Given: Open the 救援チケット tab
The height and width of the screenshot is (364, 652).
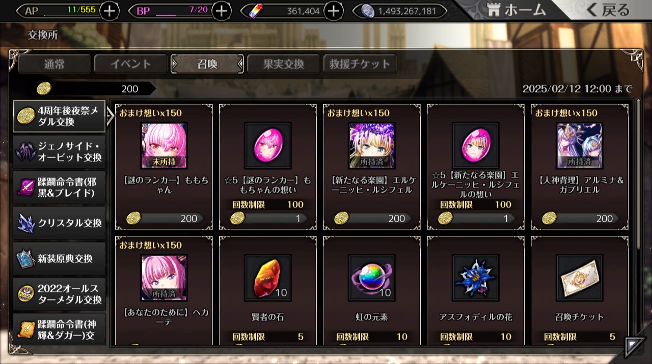Looking at the screenshot, I should (360, 64).
